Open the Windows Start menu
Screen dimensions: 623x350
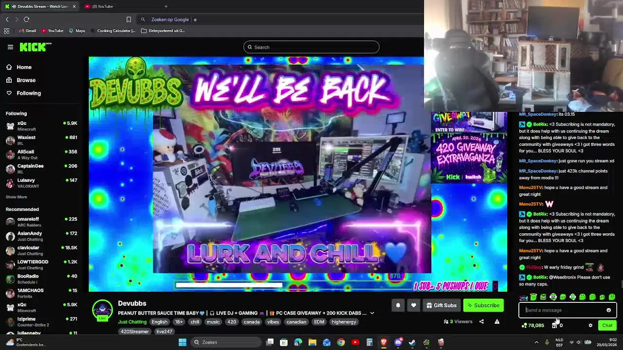pos(183,342)
